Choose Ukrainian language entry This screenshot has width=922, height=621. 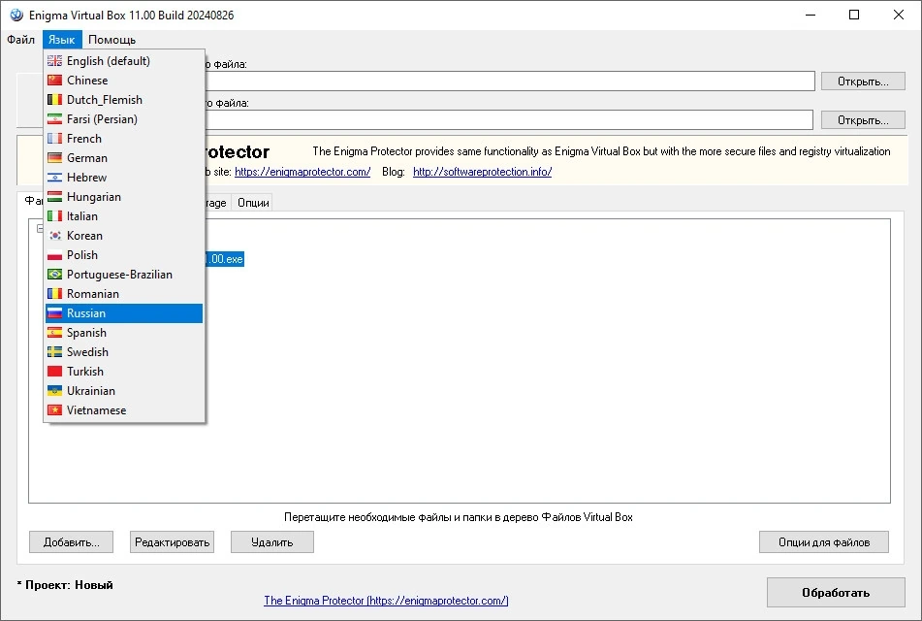pyautogui.click(x=124, y=391)
